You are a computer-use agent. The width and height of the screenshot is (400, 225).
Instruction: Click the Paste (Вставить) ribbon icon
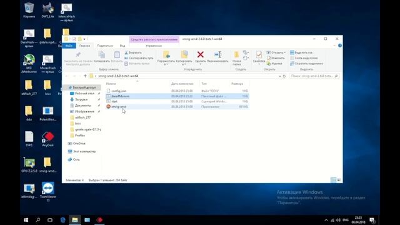117,54
